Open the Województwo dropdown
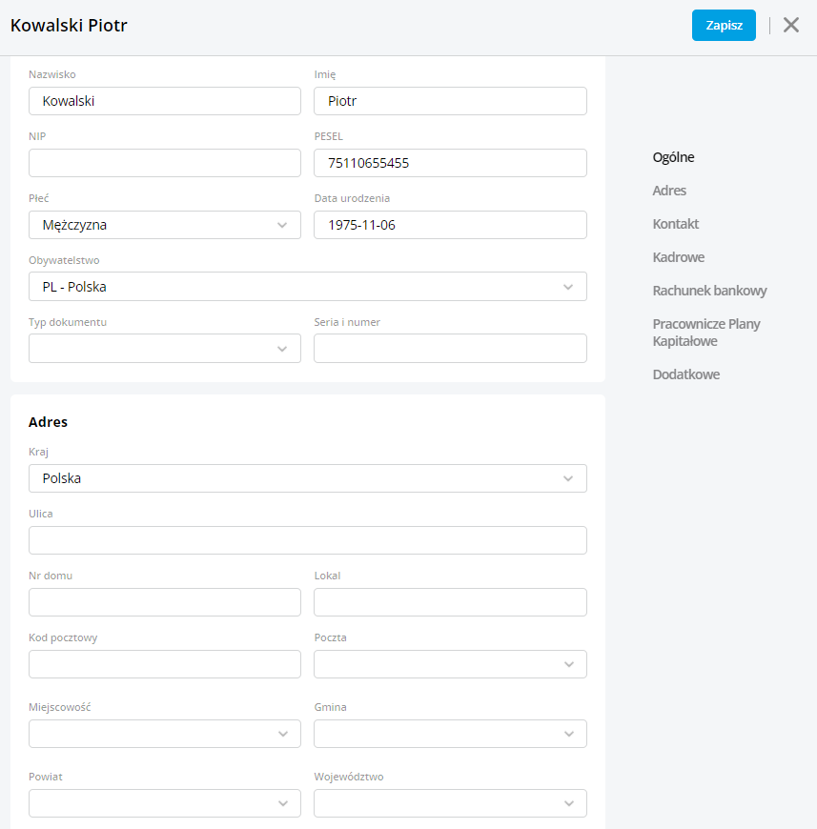This screenshot has height=829, width=817. coord(450,803)
